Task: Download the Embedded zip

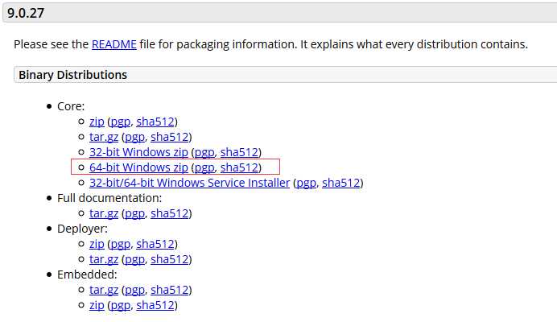Action: pos(97,305)
